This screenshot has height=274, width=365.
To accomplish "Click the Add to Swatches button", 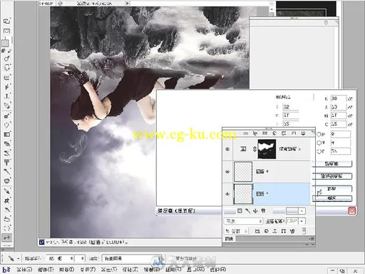I will [331, 176].
